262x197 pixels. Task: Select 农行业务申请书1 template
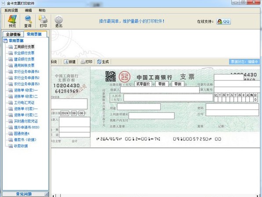pyautogui.click(x=26, y=72)
